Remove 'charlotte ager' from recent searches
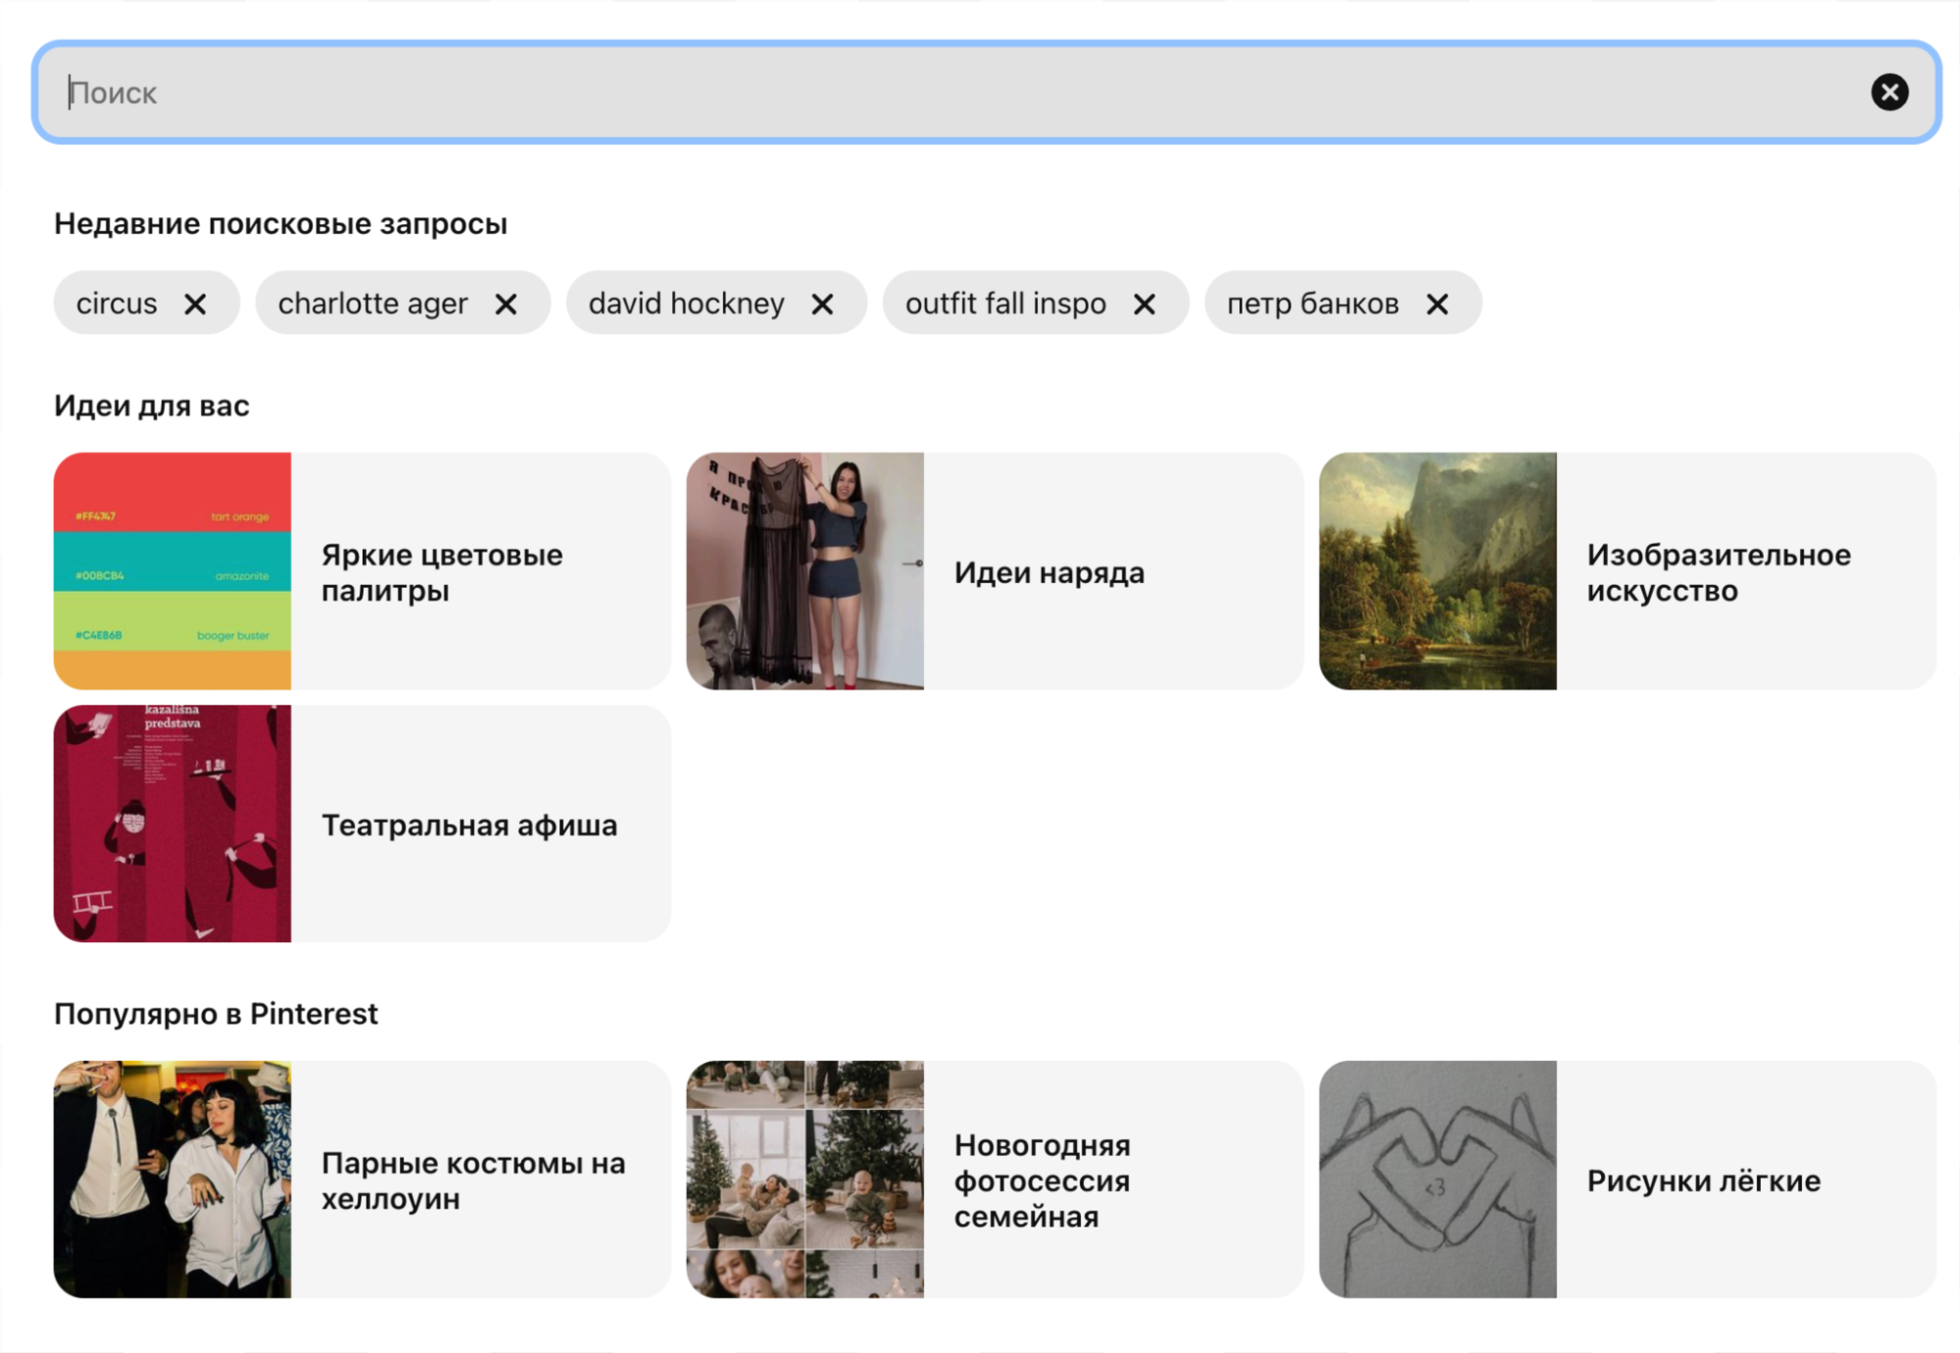Viewport: 1960px width, 1353px height. point(506,304)
